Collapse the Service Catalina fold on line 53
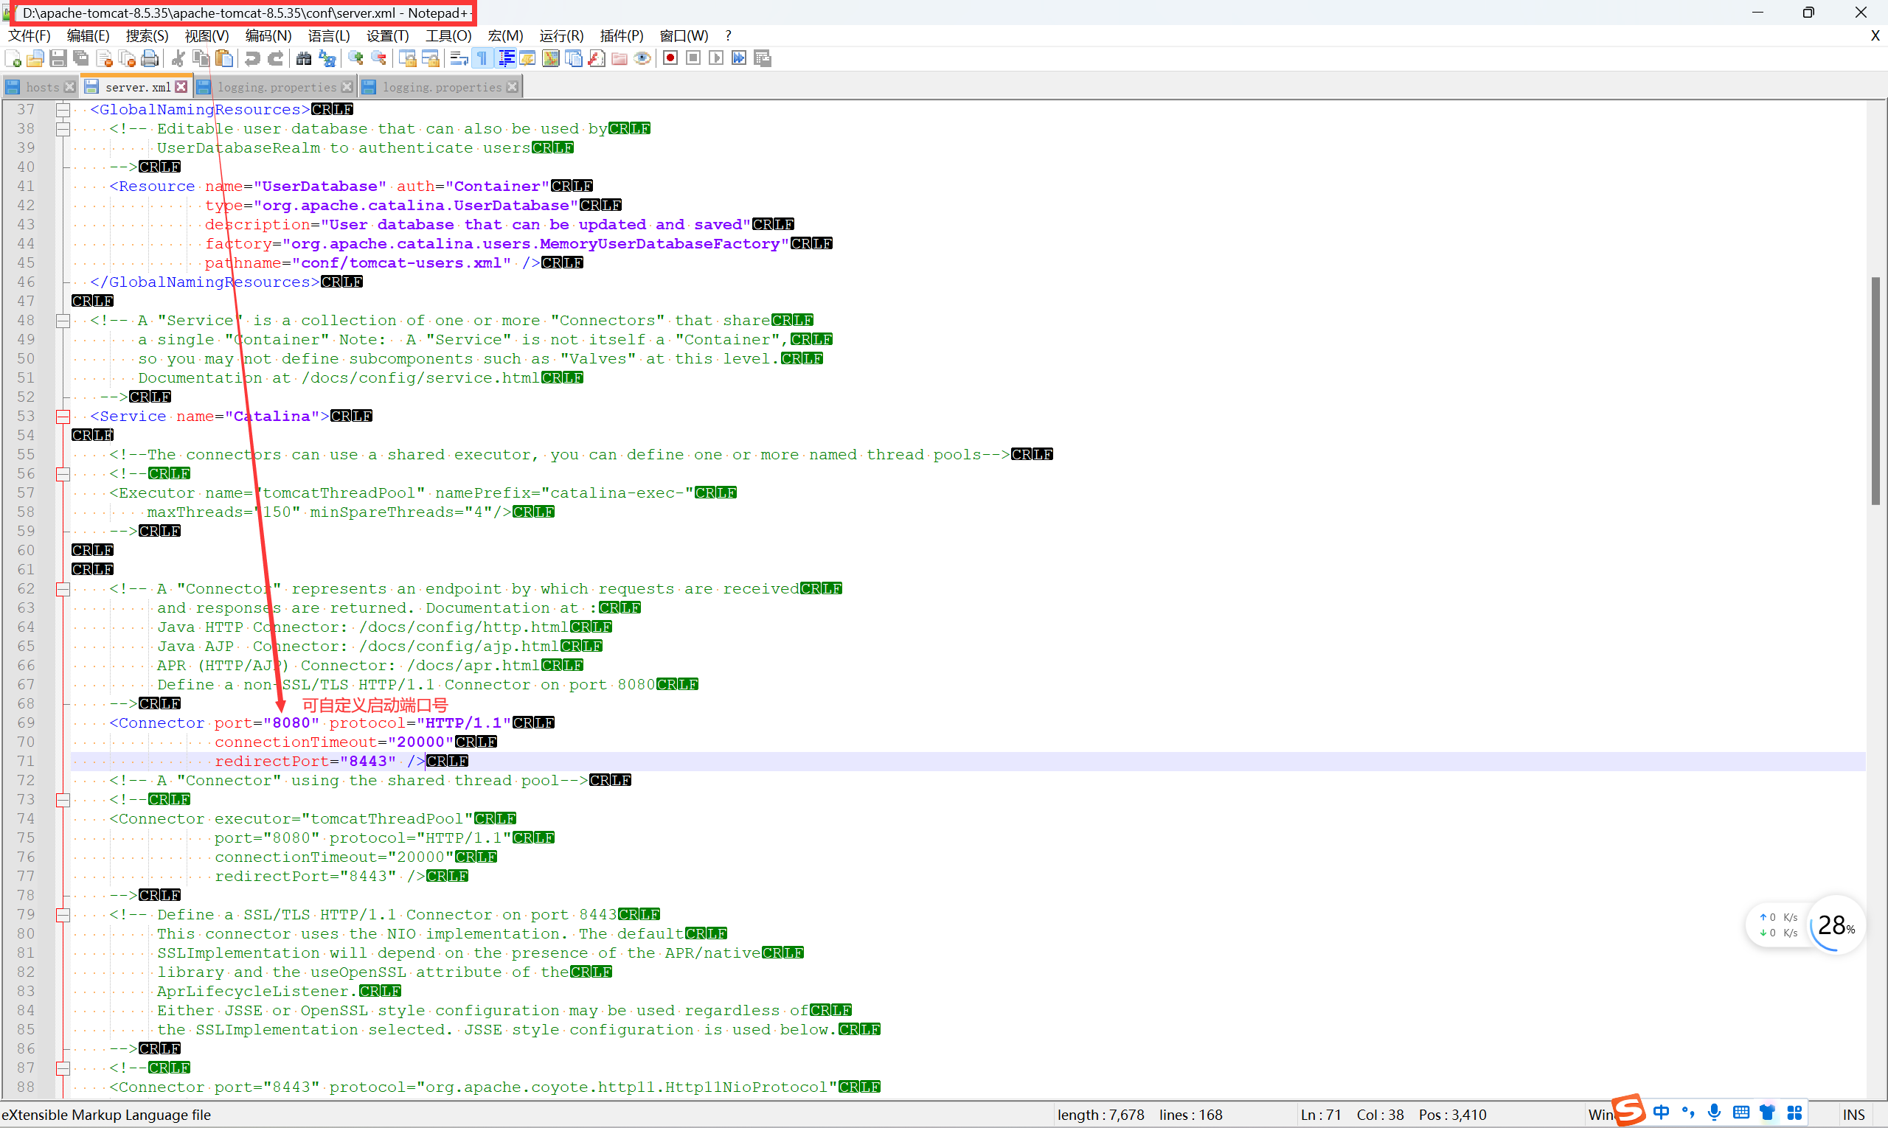Image resolution: width=1888 pixels, height=1128 pixels. pos(63,417)
